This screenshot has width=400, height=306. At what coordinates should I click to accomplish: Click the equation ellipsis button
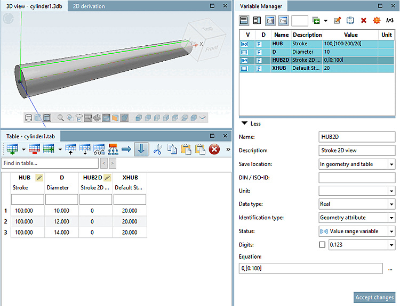pos(391,269)
